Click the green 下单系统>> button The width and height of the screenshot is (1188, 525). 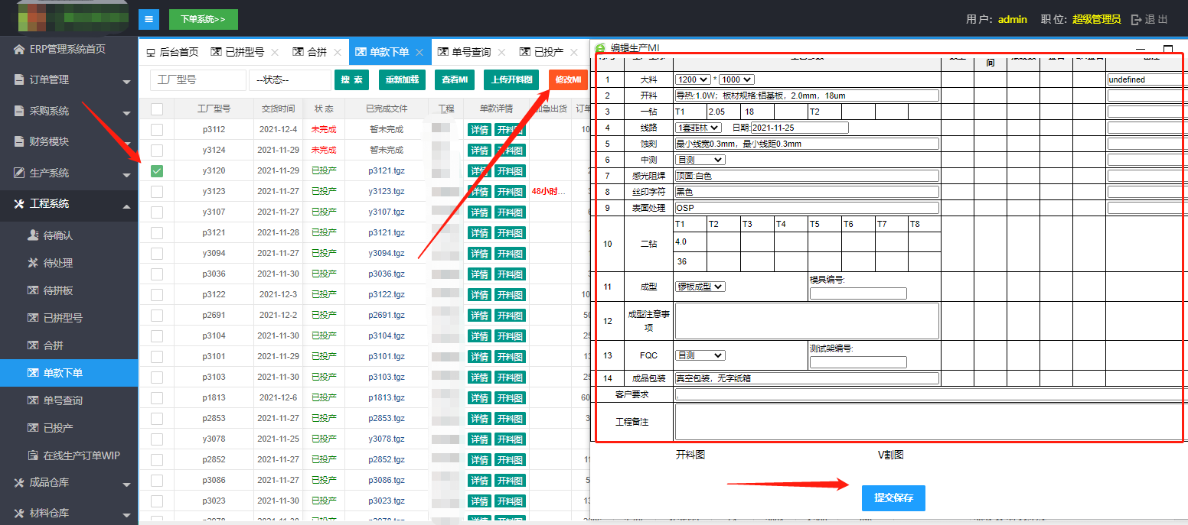[203, 19]
